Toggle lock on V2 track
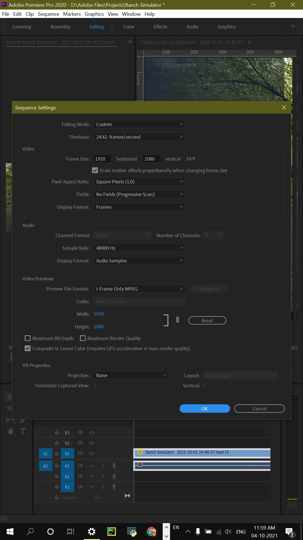This screenshot has width=303, height=540. pos(57,443)
